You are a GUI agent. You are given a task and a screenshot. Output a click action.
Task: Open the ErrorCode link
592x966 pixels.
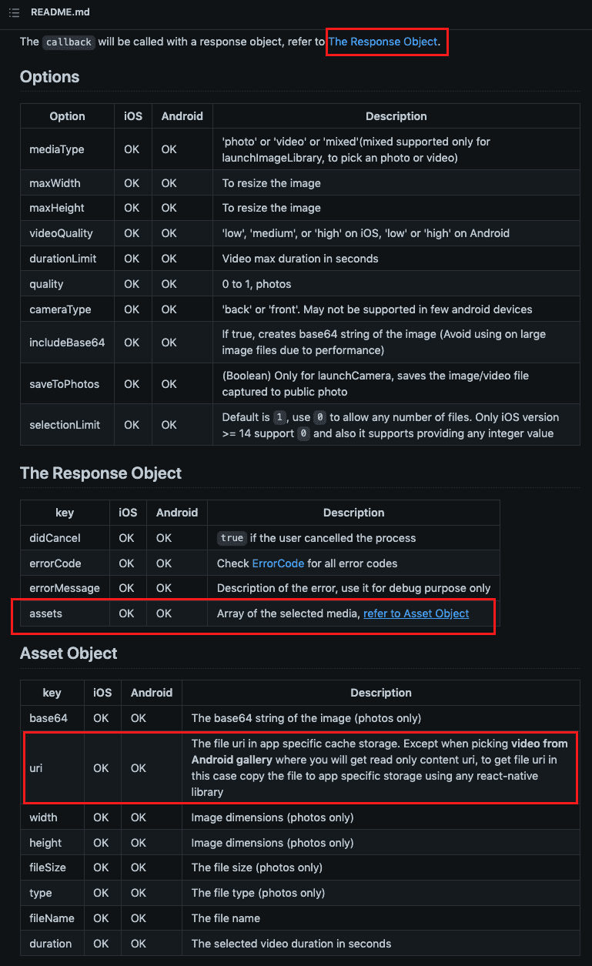pyautogui.click(x=278, y=563)
